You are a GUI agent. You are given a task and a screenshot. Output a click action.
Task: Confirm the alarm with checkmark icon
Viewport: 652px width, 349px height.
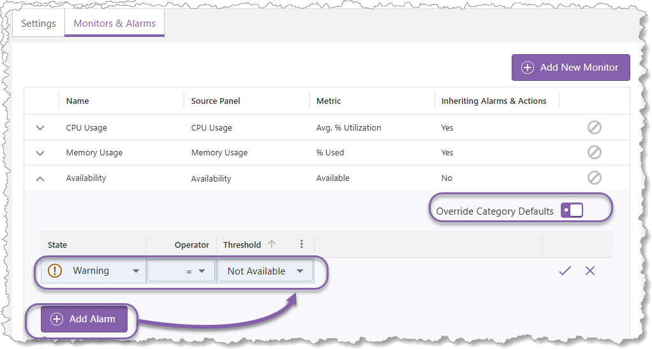coord(564,271)
